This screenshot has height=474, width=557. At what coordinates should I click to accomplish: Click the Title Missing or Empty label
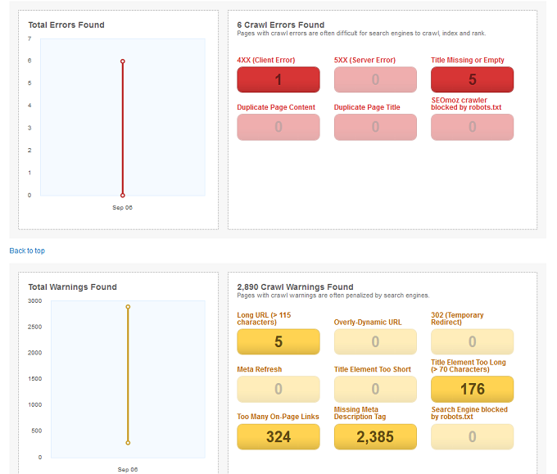[468, 60]
